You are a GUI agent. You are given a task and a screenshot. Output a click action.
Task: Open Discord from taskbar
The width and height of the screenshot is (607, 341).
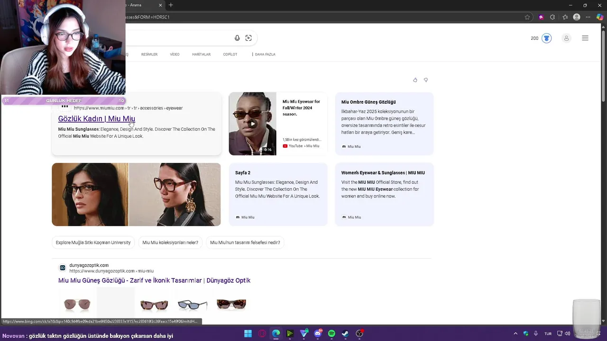point(318,333)
